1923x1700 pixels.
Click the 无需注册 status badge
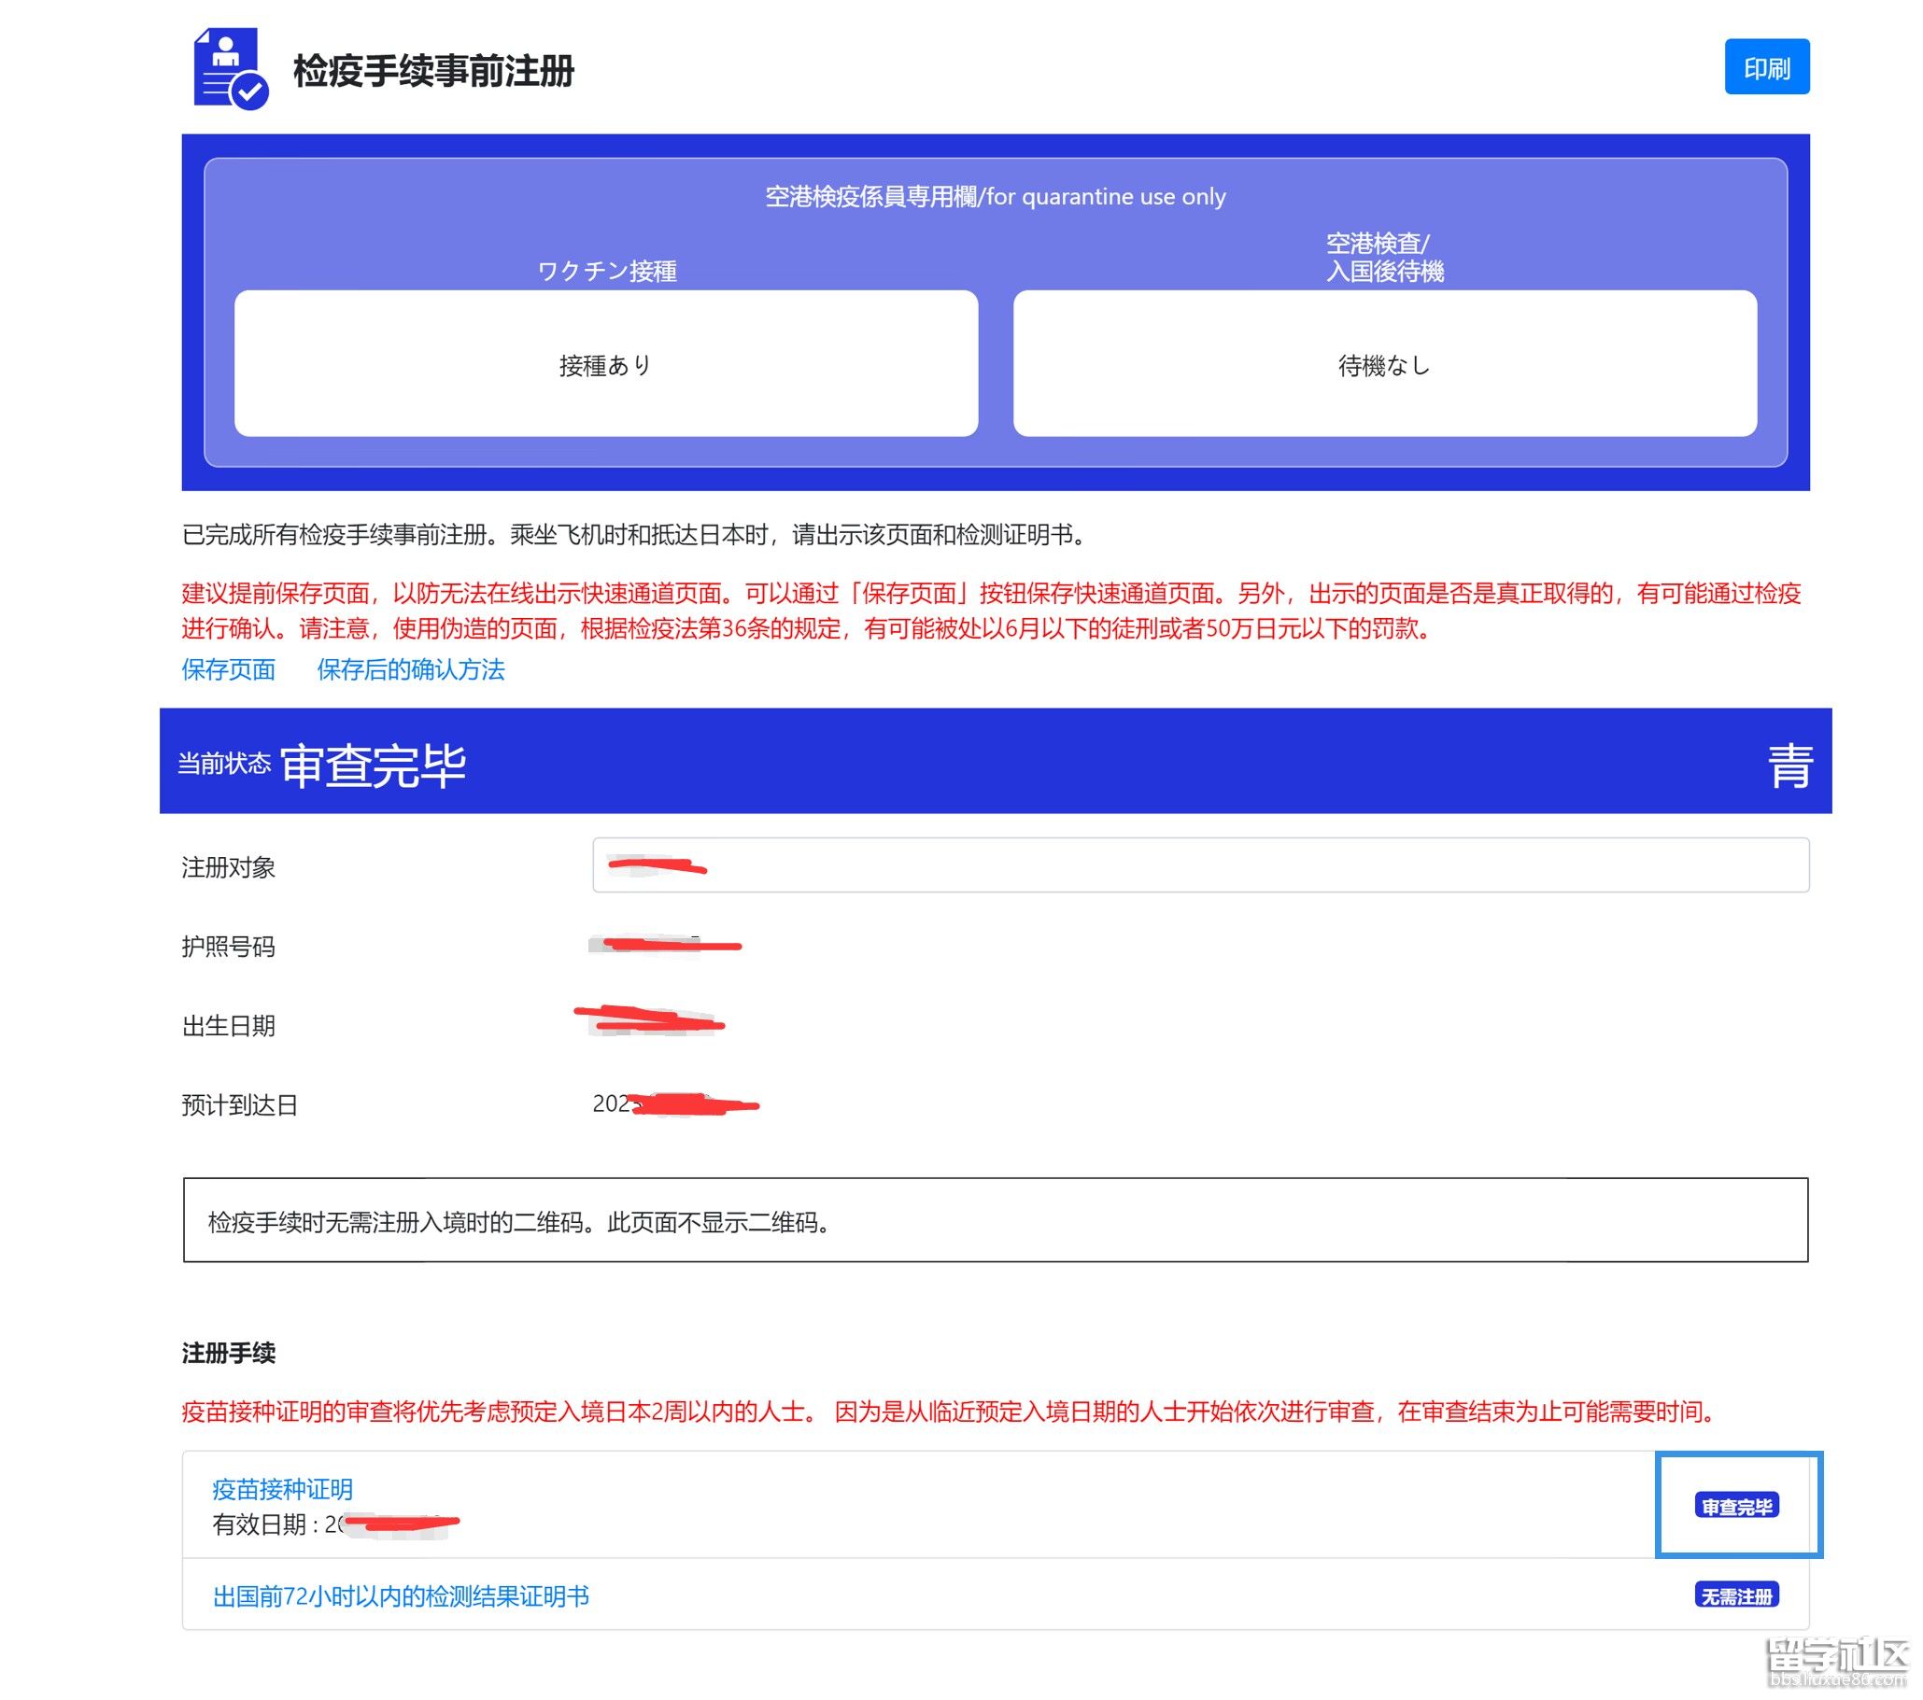click(1737, 1596)
